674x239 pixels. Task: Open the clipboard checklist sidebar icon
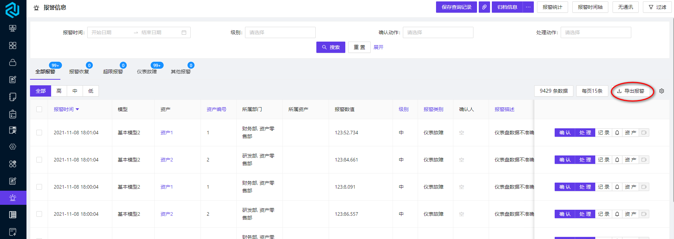[13, 114]
